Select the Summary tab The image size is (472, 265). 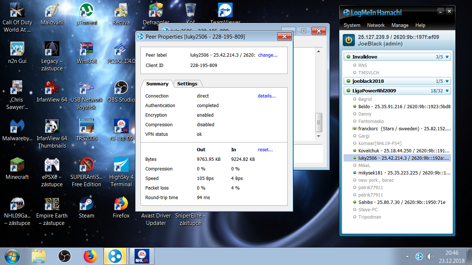click(157, 84)
